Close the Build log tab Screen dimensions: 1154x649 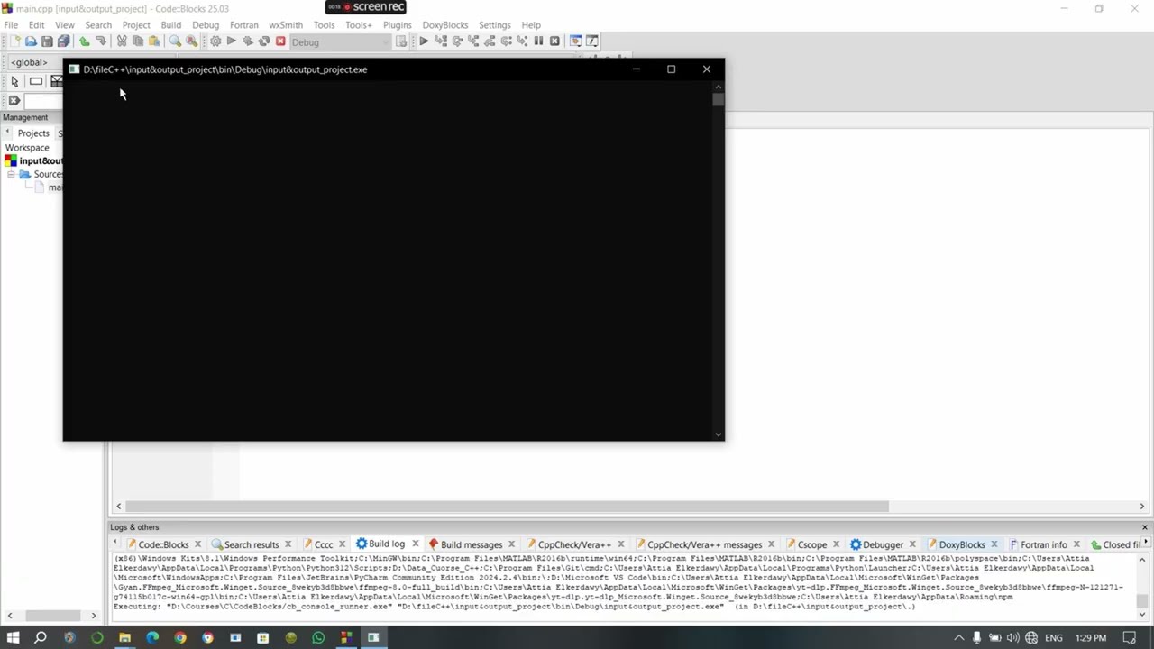[x=415, y=544]
